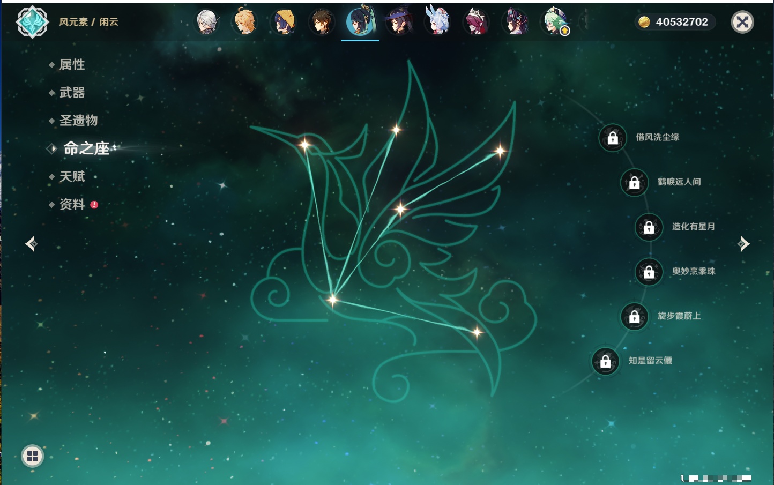The width and height of the screenshot is (774, 485).
Task: Select the blond Traveler avatar
Action: (245, 22)
